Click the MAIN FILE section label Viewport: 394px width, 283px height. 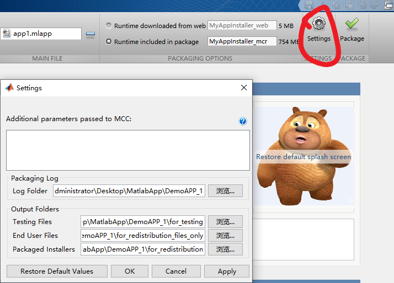point(47,58)
